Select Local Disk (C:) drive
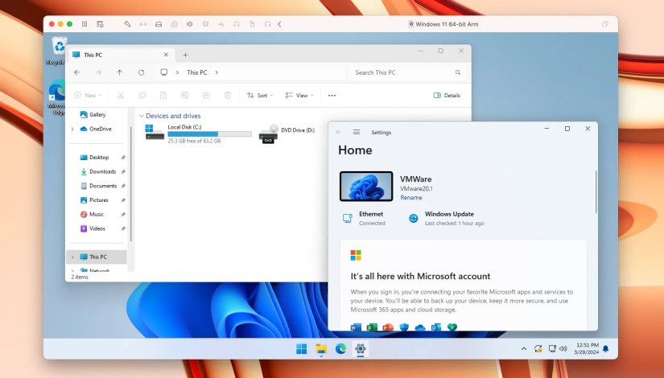This screenshot has width=664, height=378. click(x=197, y=134)
